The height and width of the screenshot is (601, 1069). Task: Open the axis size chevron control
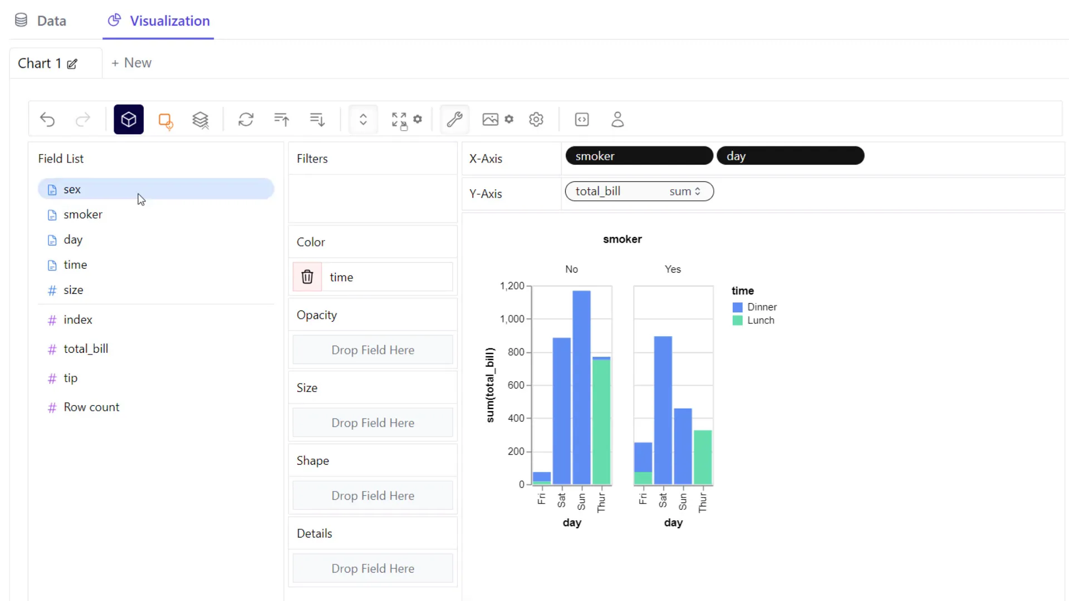[362, 119]
